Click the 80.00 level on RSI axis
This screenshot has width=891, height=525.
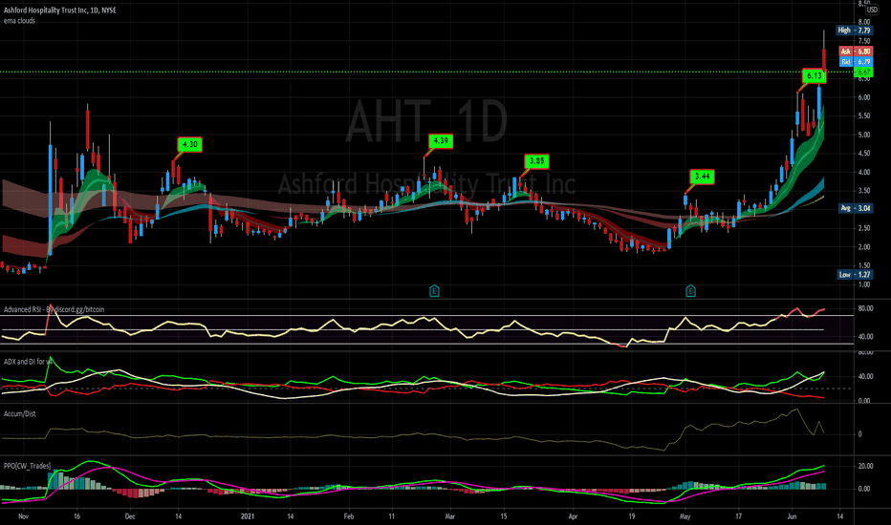(x=865, y=308)
